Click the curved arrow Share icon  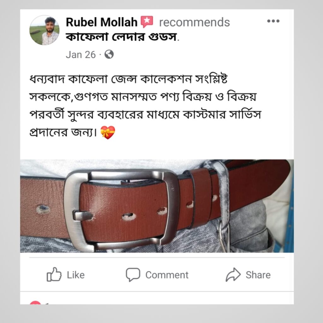[x=233, y=275]
